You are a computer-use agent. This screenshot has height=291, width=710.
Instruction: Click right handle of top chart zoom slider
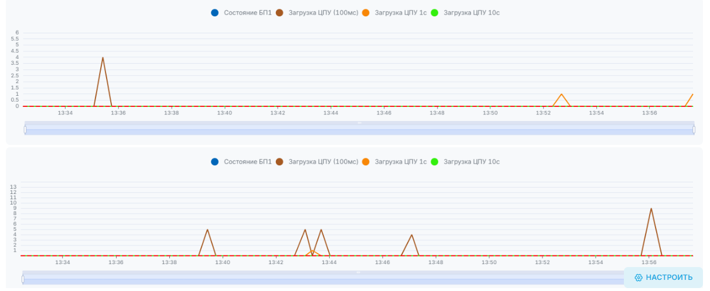coord(694,129)
